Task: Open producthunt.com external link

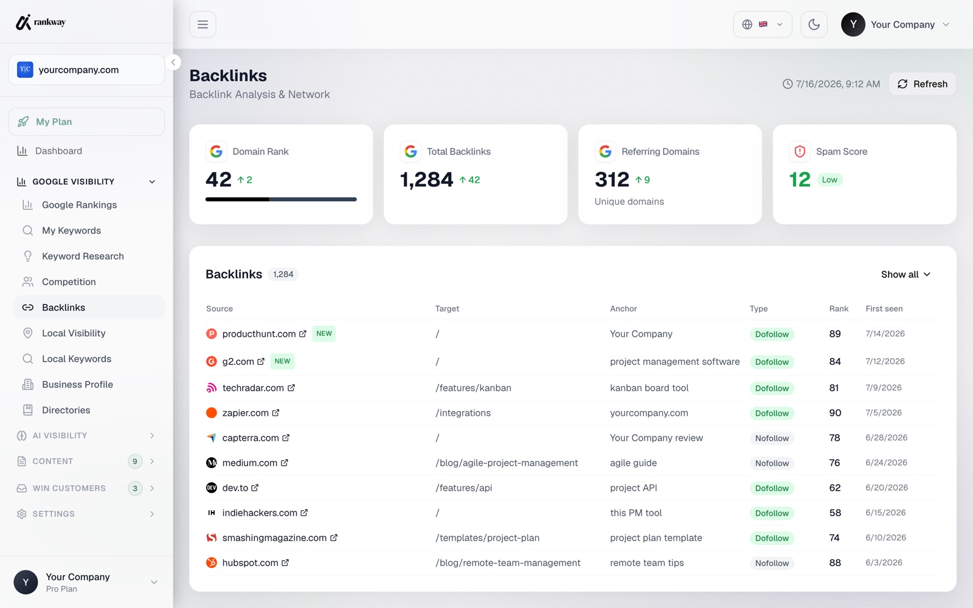Action: tap(303, 334)
